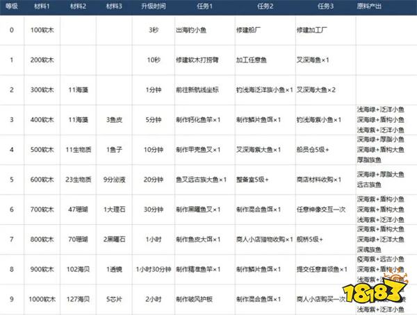Click the '102海贝' material cell

click(78, 269)
